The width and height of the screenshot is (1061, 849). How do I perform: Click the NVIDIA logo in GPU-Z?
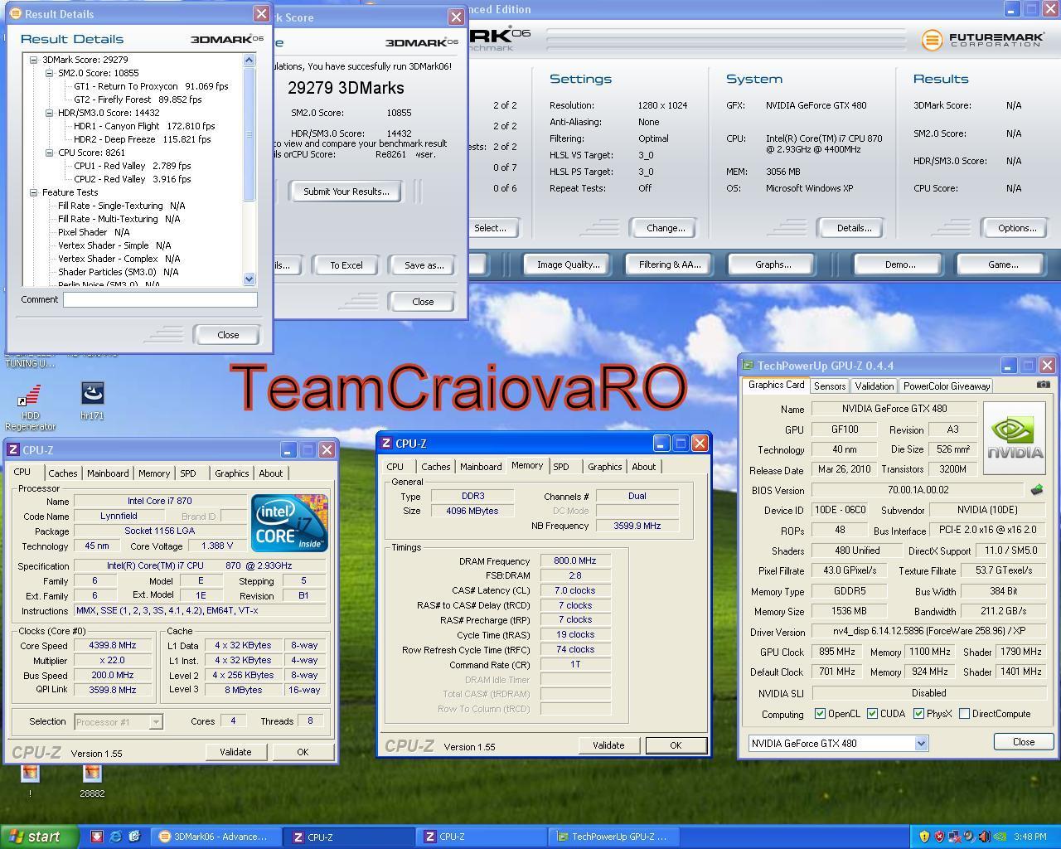click(1015, 439)
